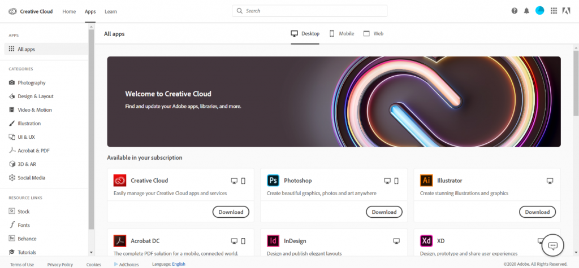Click in the Search field

point(310,11)
